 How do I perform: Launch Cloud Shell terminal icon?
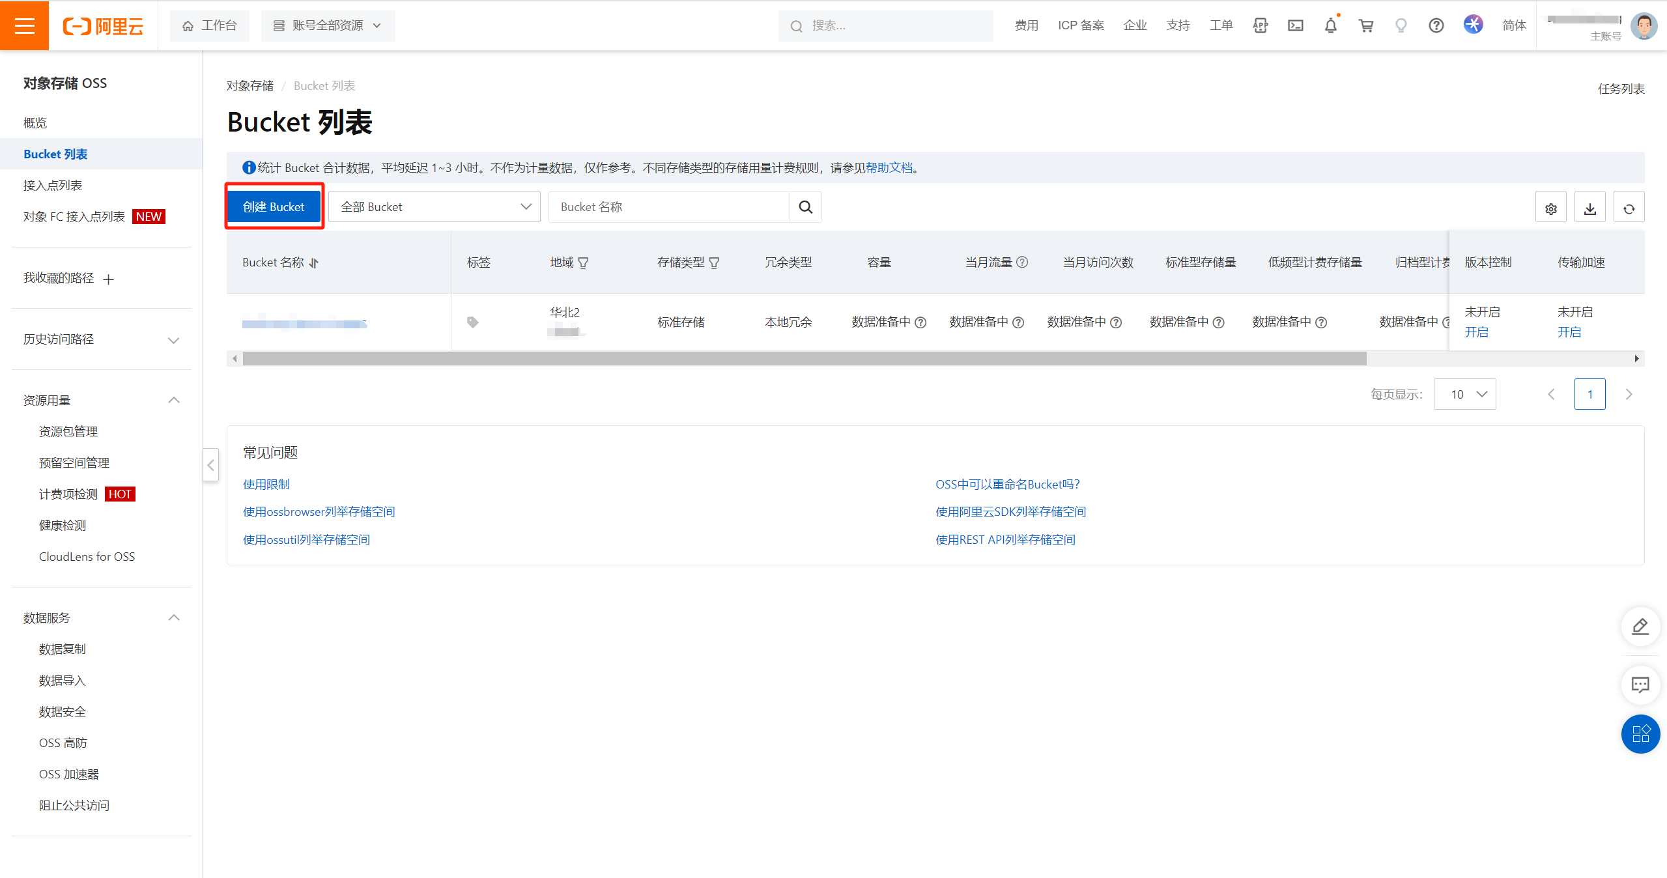point(1295,25)
